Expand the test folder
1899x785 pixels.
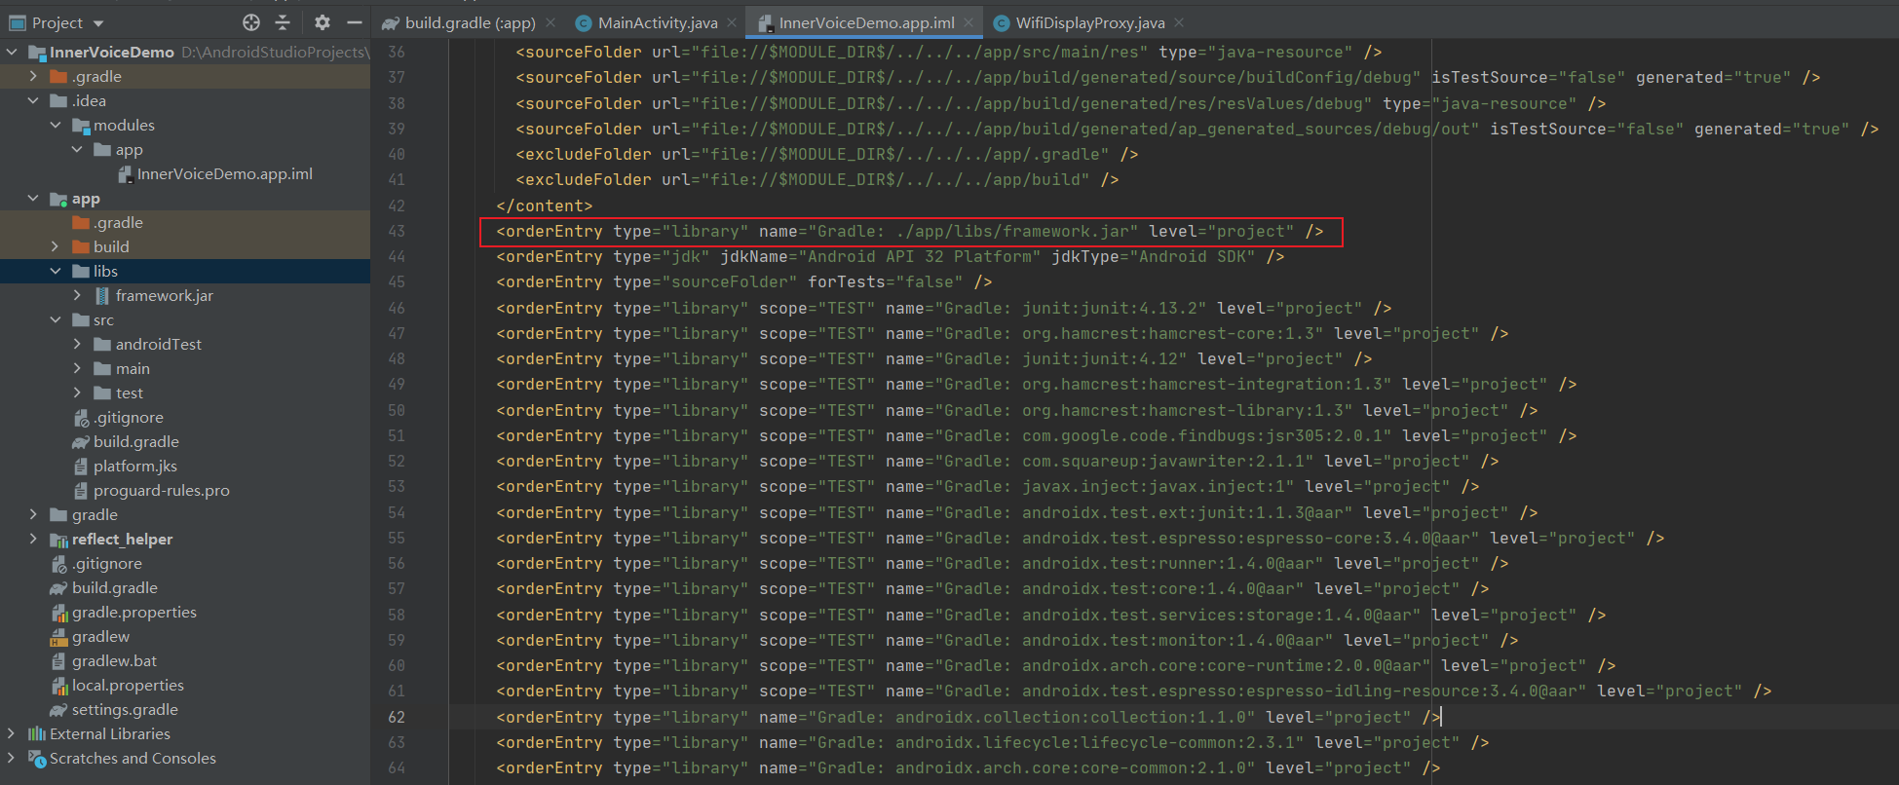[x=77, y=392]
